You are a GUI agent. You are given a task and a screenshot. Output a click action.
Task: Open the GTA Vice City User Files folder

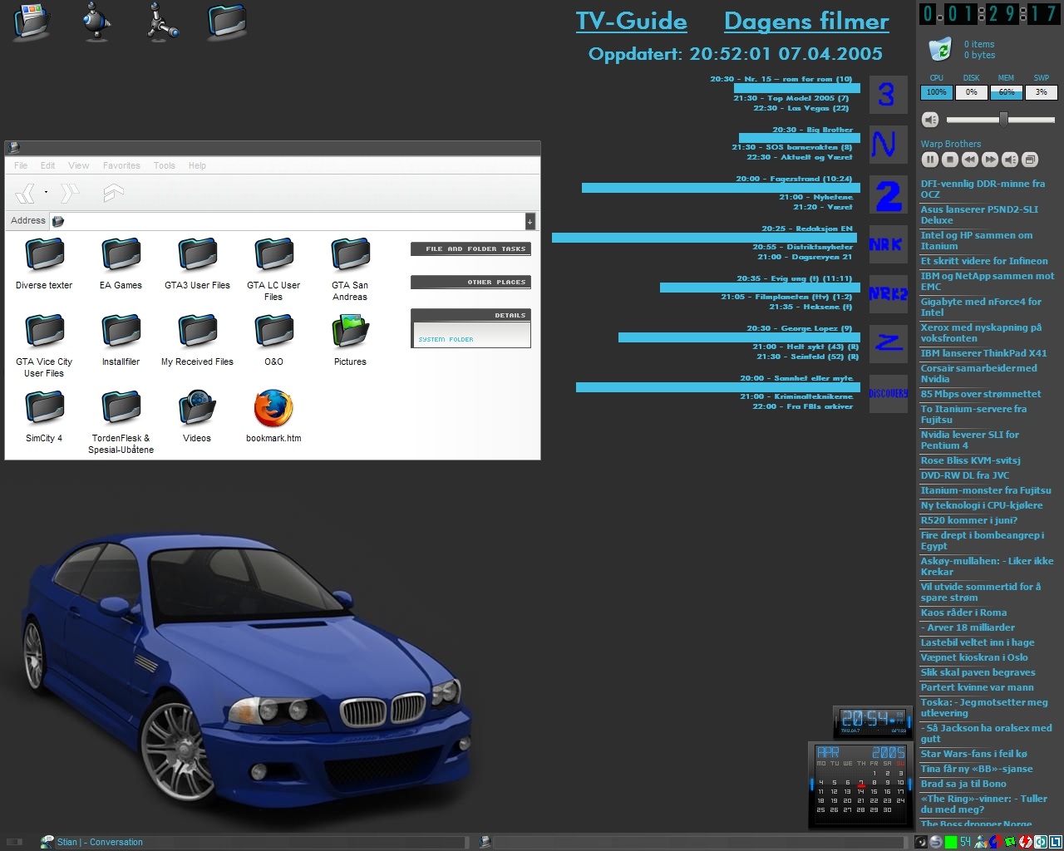point(44,346)
